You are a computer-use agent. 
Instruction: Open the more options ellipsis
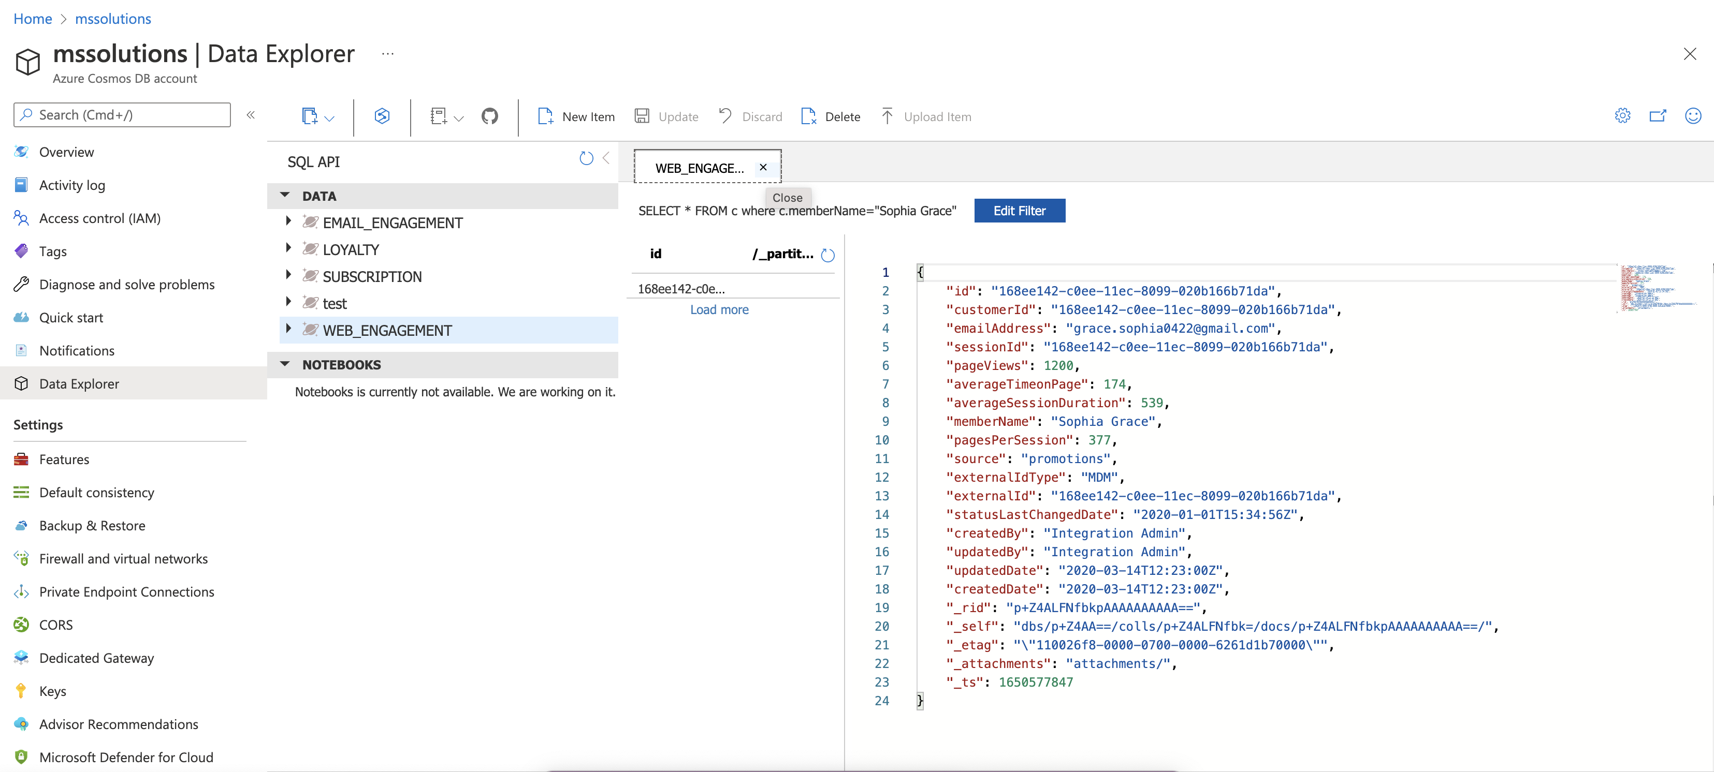tap(388, 54)
